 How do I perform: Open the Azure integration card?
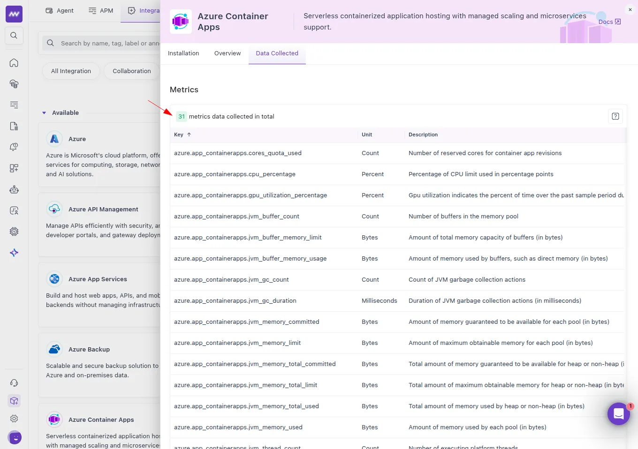[99, 154]
